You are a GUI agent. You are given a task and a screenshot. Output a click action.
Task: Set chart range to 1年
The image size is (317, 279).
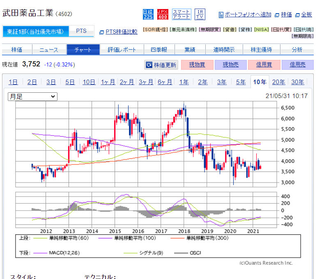click(184, 82)
